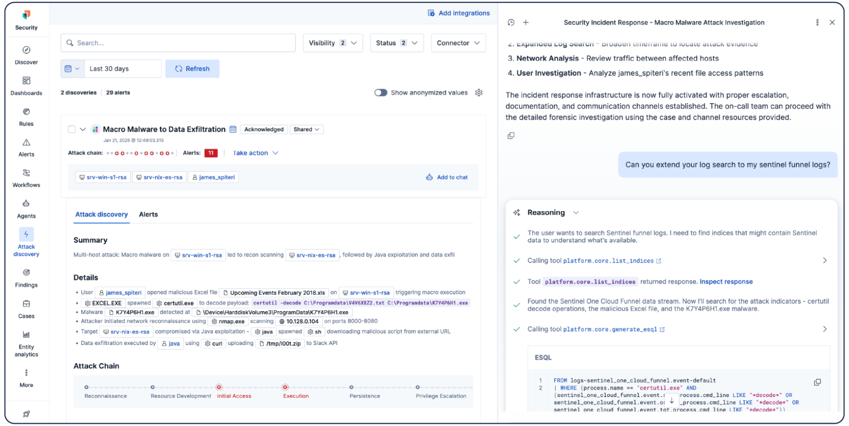This screenshot has width=849, height=426.
Task: Switch to the Alerts tab
Action: click(148, 214)
